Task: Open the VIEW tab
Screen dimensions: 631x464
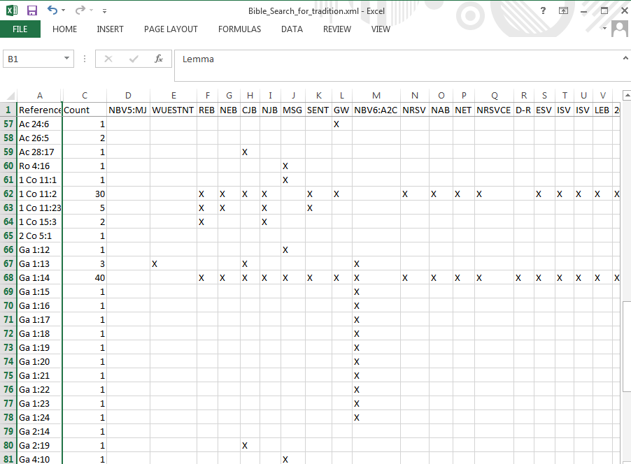Action: (x=381, y=29)
